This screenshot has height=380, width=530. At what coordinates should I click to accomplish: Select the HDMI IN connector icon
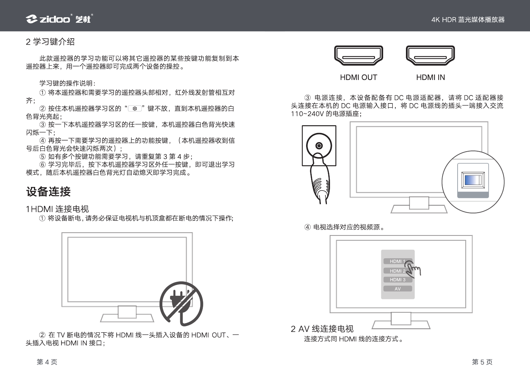point(430,55)
